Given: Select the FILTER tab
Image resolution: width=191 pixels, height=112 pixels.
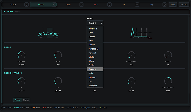Looking at the screenshot, I should click(x=41, y=5).
